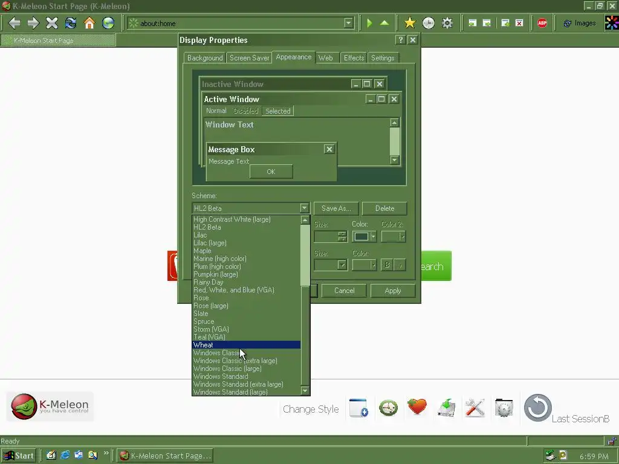The height and width of the screenshot is (464, 619).
Task: Click the Display Properties help (?) button
Action: 400,40
